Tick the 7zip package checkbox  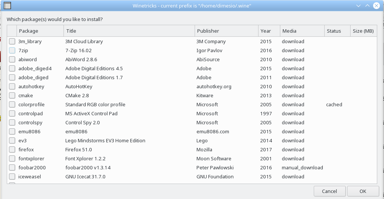12,50
